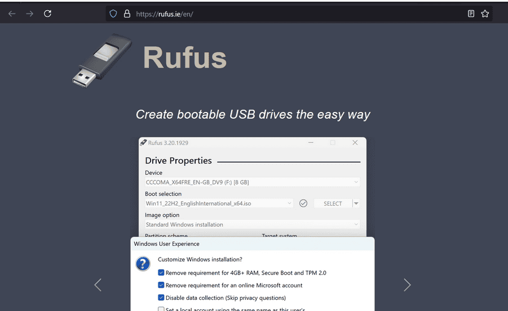508x311 pixels.
Task: Click the arrow next to SELECT button
Action: pos(356,203)
